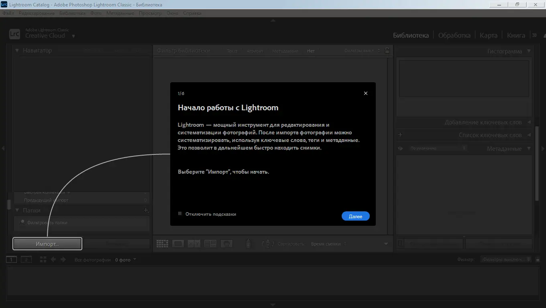546x308 pixels.
Task: Open the Фото menu
Action: coord(96,13)
